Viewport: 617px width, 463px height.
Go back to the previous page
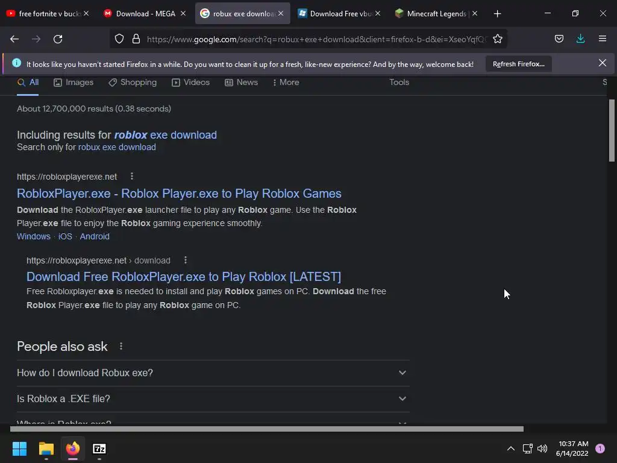click(14, 39)
